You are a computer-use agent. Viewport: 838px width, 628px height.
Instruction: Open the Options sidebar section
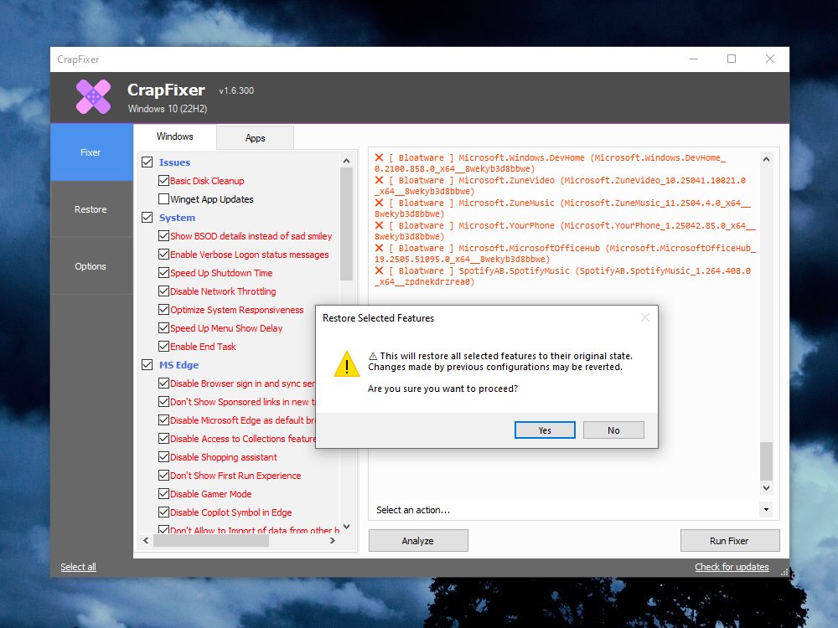click(91, 266)
